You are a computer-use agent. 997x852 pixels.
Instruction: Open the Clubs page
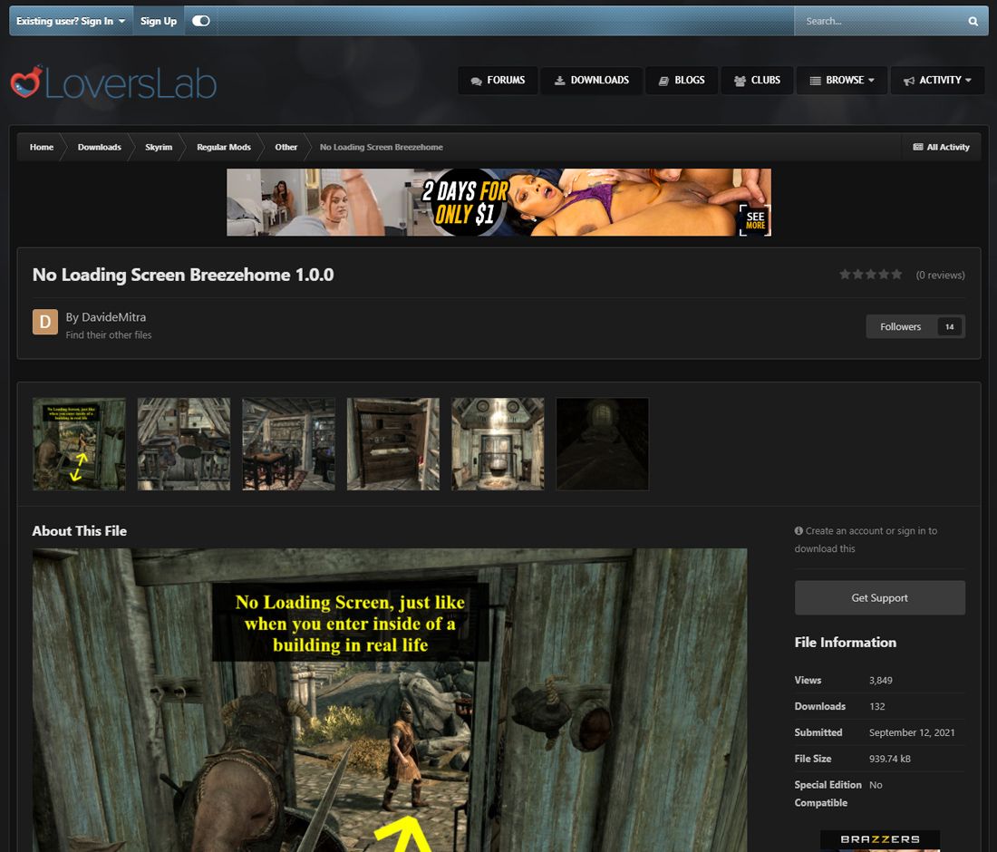(757, 80)
